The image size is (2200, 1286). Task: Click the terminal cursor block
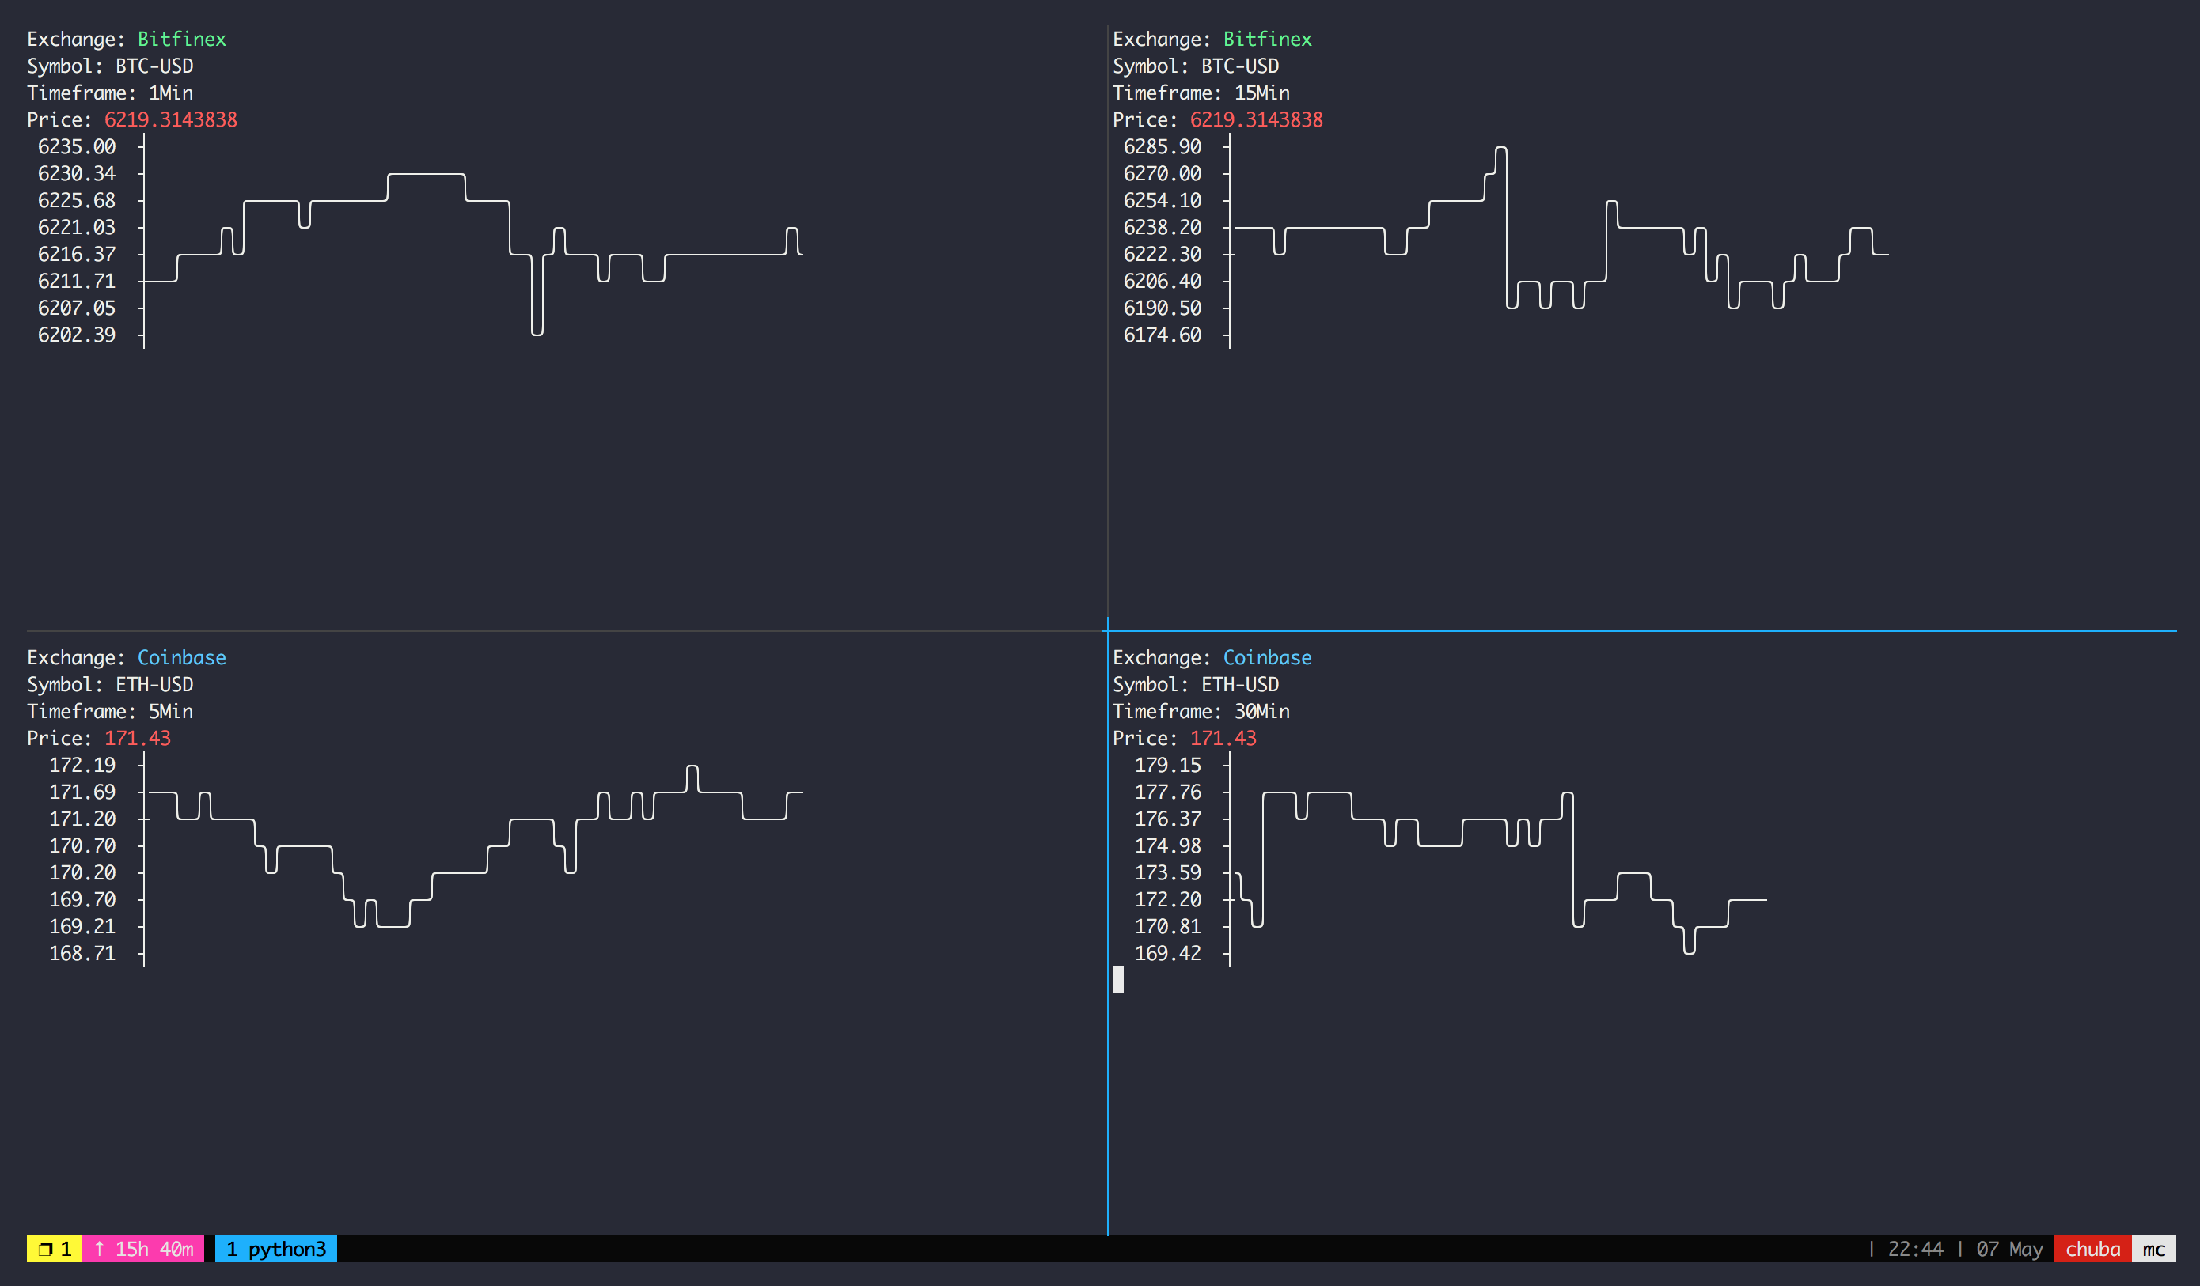(1117, 980)
